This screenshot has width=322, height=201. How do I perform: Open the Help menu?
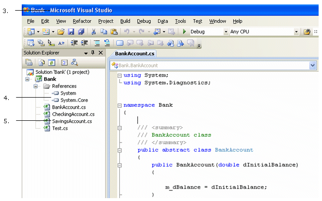click(x=237, y=21)
